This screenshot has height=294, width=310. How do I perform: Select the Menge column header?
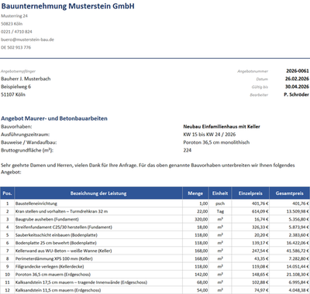pyautogui.click(x=195, y=193)
